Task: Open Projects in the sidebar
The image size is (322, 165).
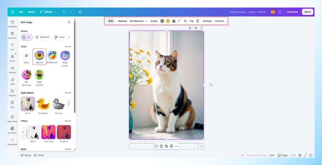Action: tap(12, 93)
